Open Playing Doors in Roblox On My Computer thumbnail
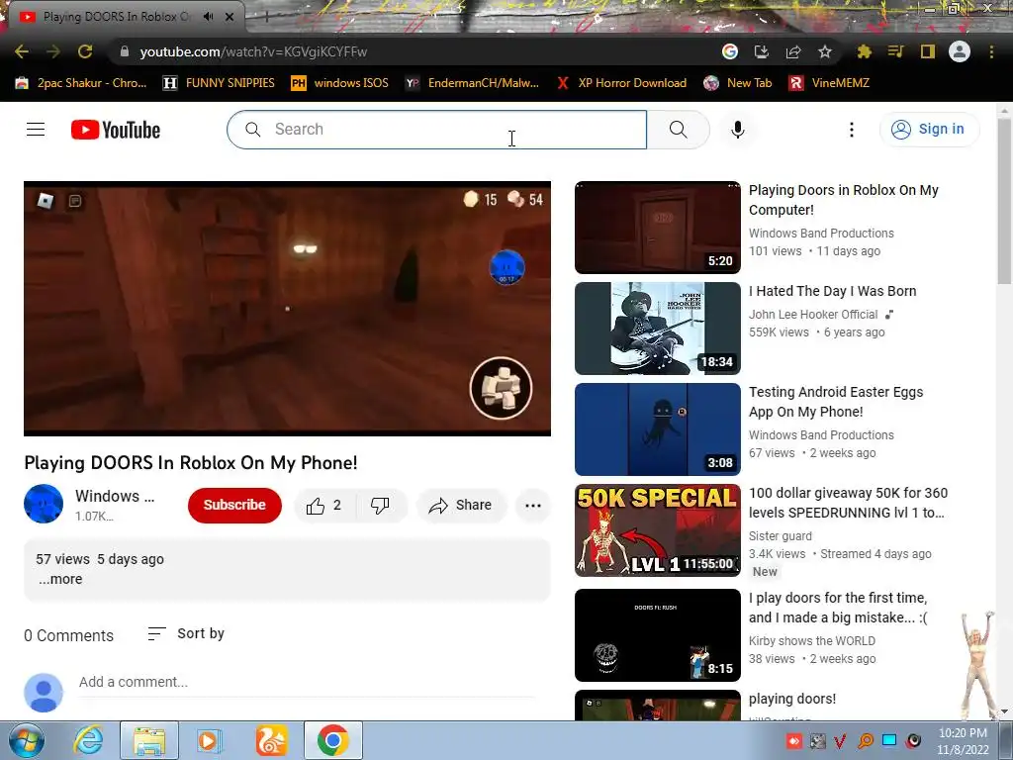 (x=658, y=228)
